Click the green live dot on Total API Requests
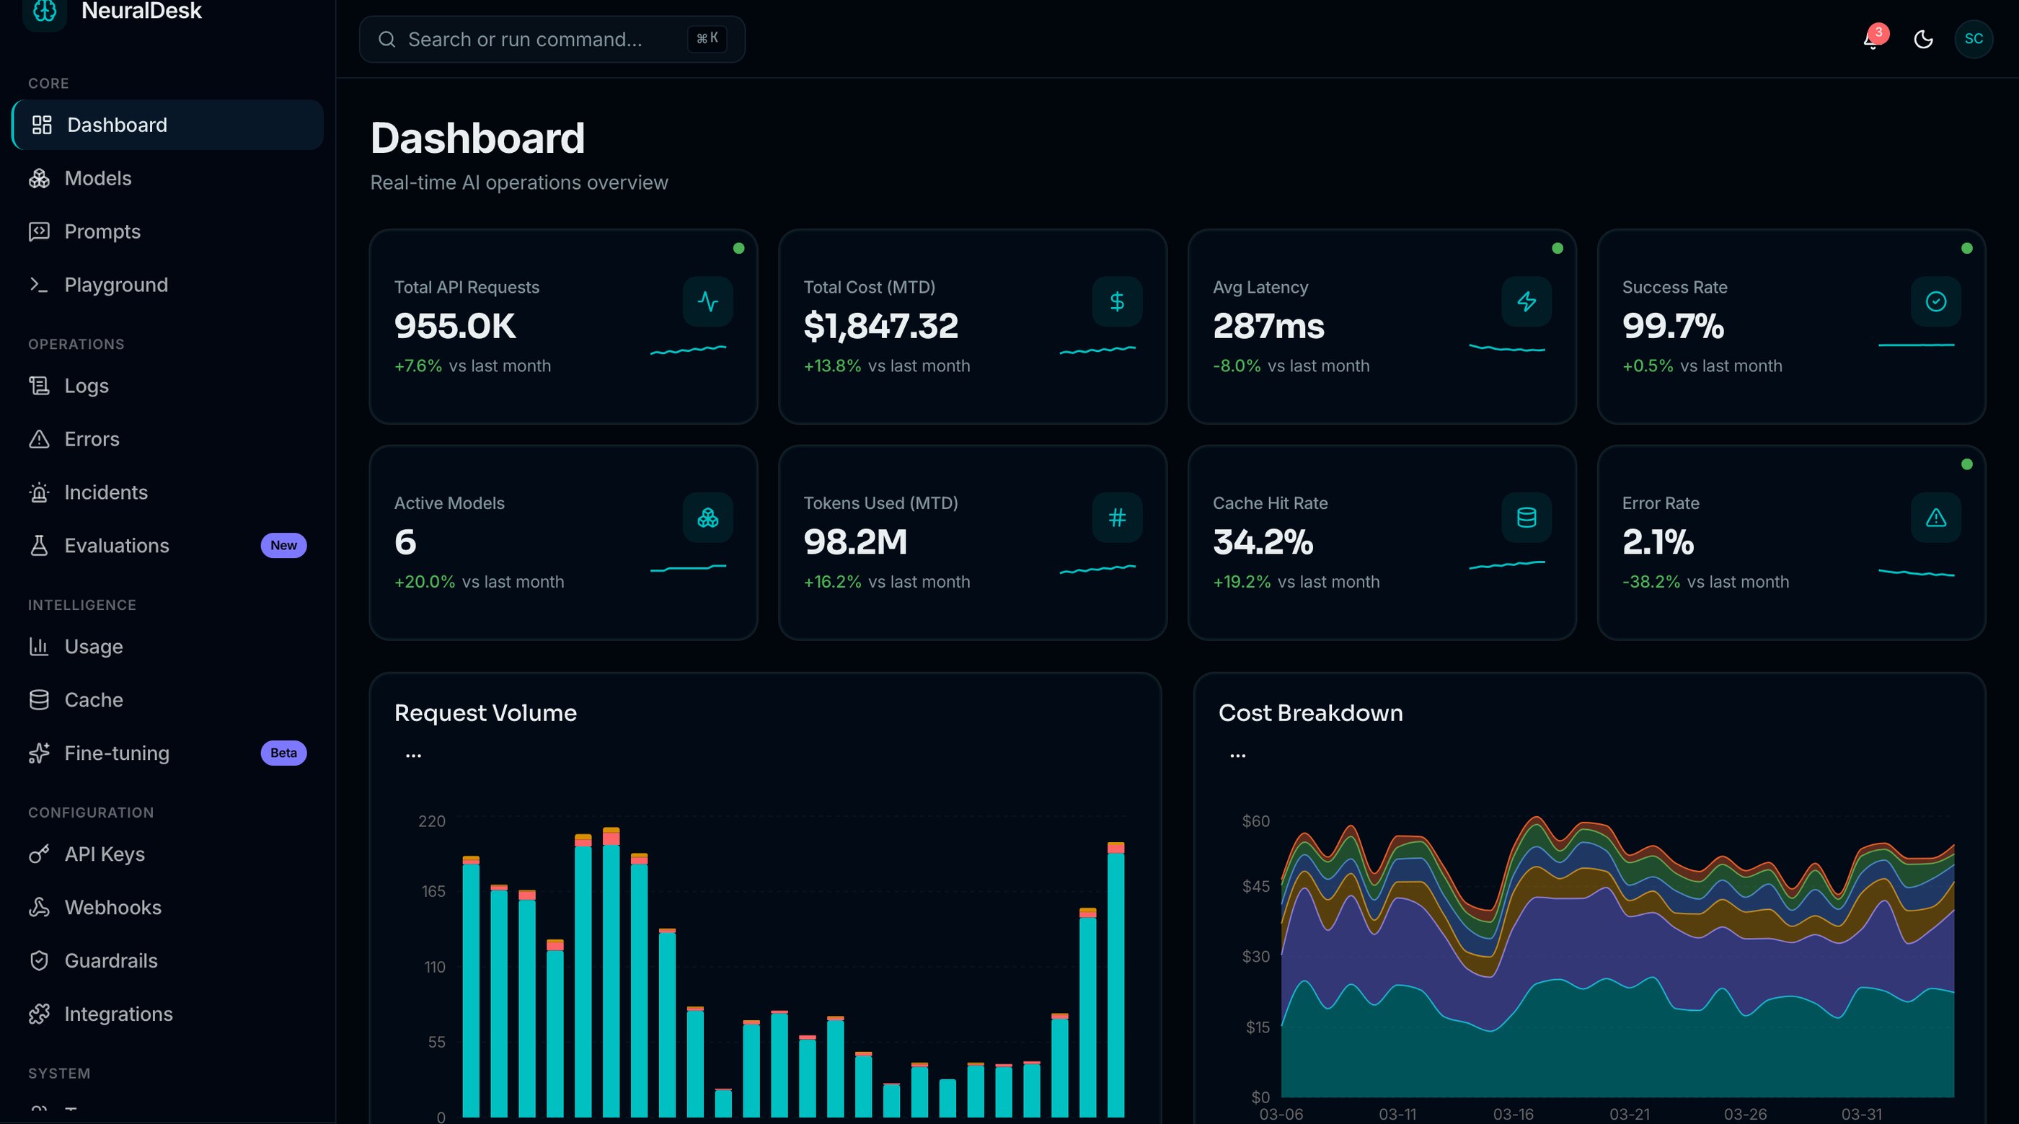This screenshot has height=1124, width=2019. click(x=738, y=249)
